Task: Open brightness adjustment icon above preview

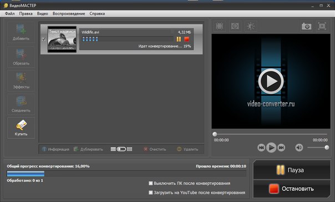Action: click(x=250, y=26)
